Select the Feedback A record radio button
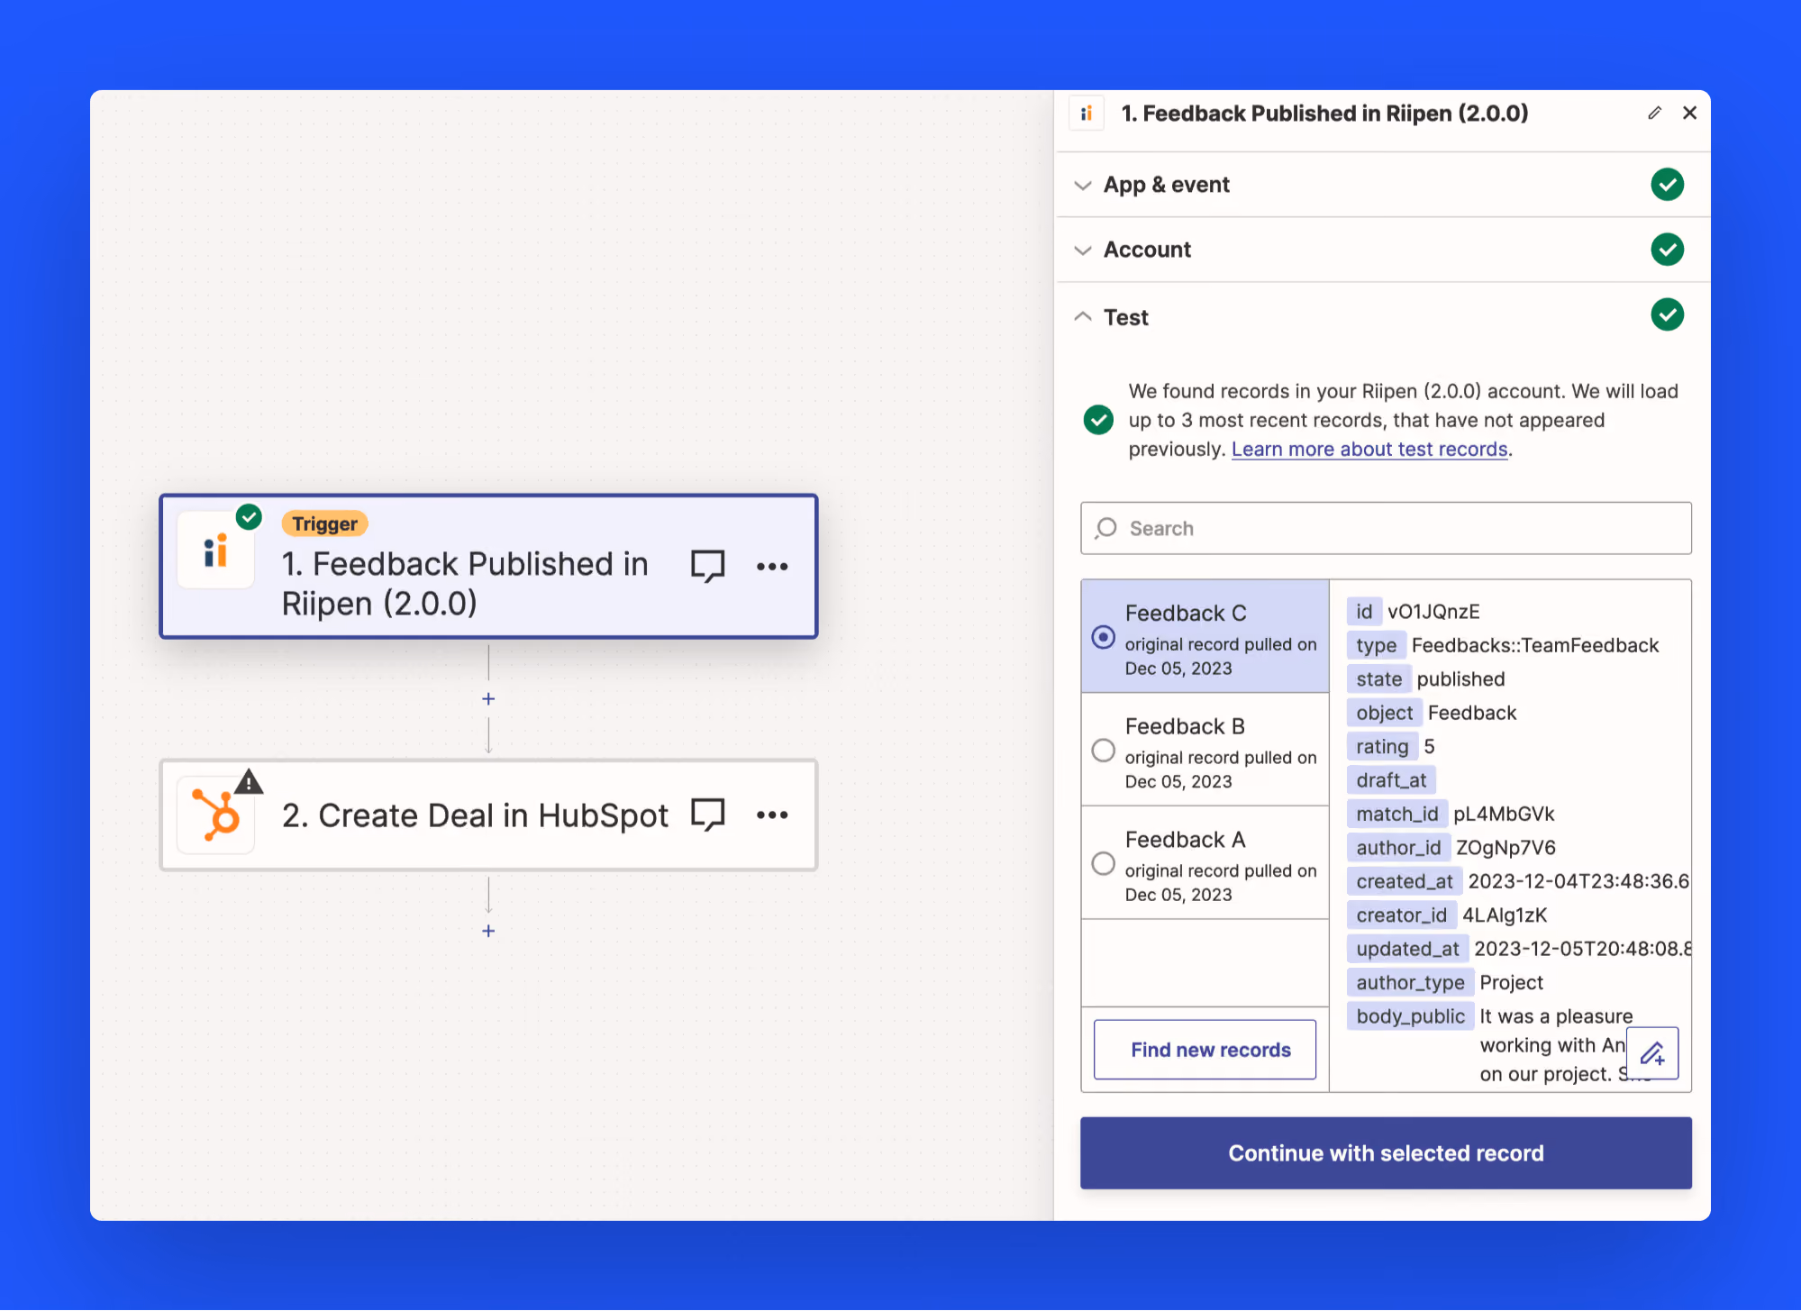The image size is (1801, 1311). tap(1103, 863)
